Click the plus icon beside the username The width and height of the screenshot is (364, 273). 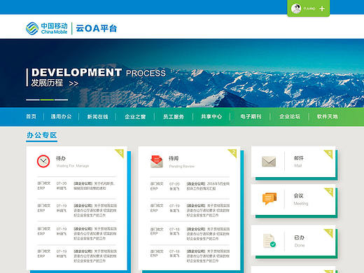pos(322,9)
